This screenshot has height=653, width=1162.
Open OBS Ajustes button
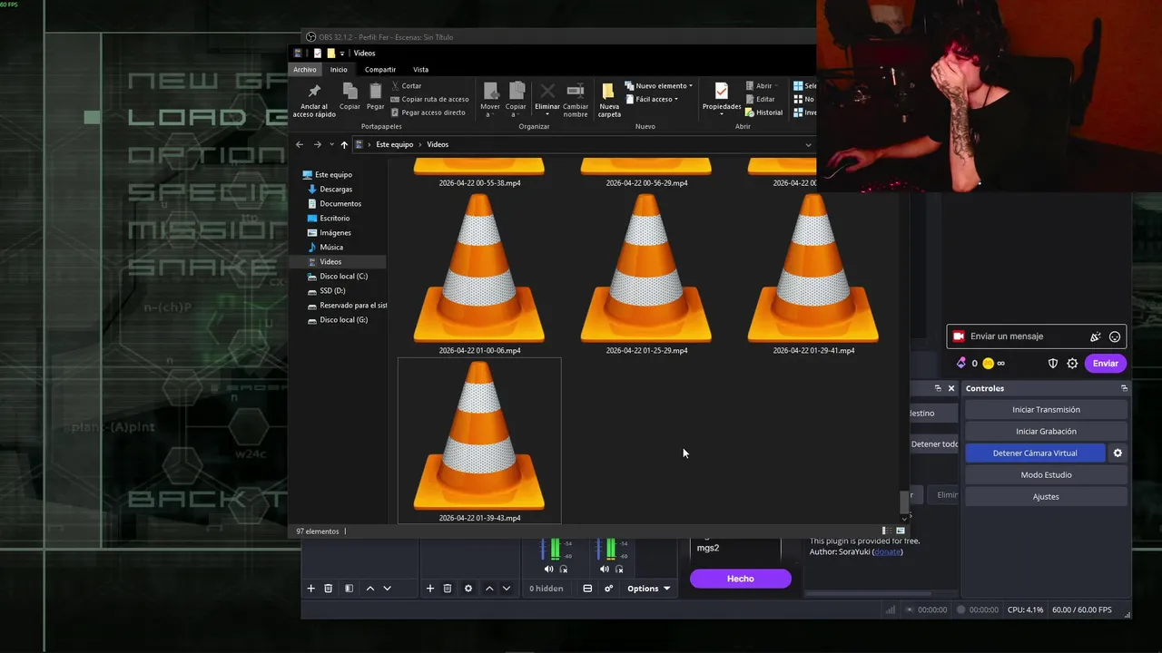[x=1046, y=497]
